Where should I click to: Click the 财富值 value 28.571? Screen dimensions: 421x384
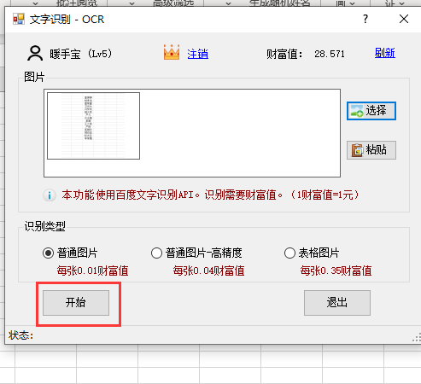[330, 54]
